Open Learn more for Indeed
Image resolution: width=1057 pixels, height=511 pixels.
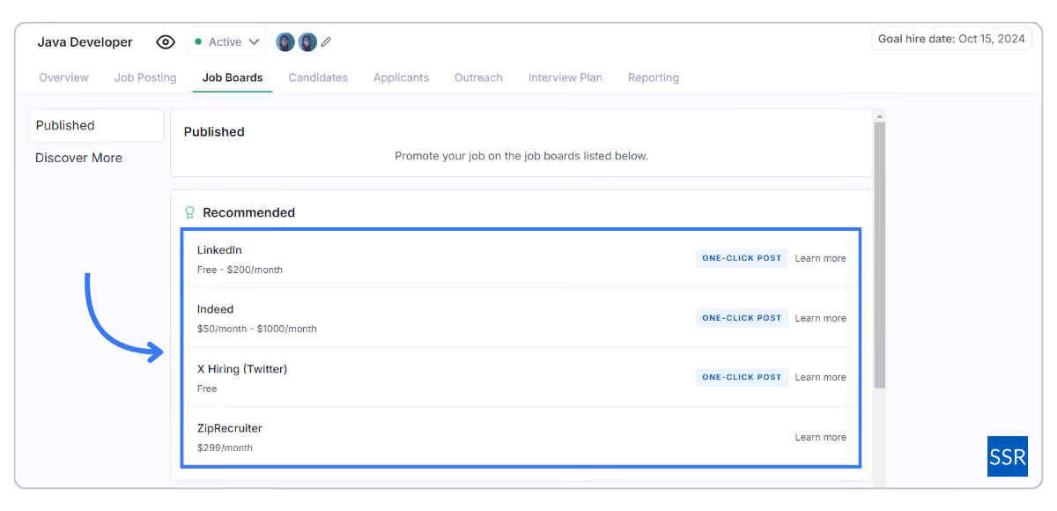point(820,318)
